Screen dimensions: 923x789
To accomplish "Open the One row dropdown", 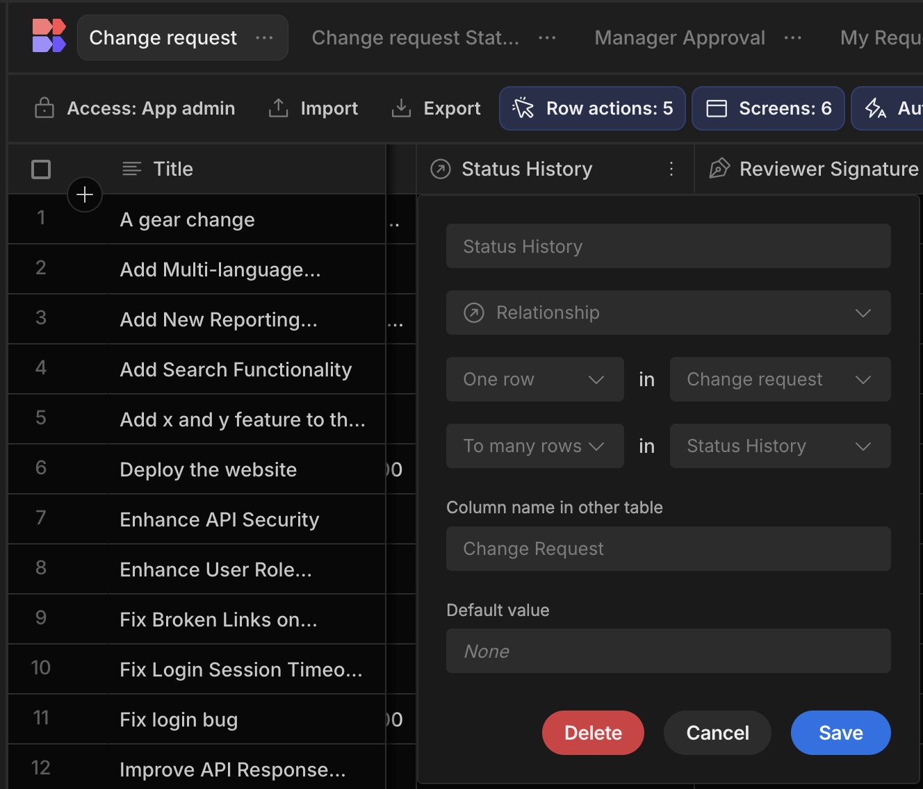I will pyautogui.click(x=535, y=379).
